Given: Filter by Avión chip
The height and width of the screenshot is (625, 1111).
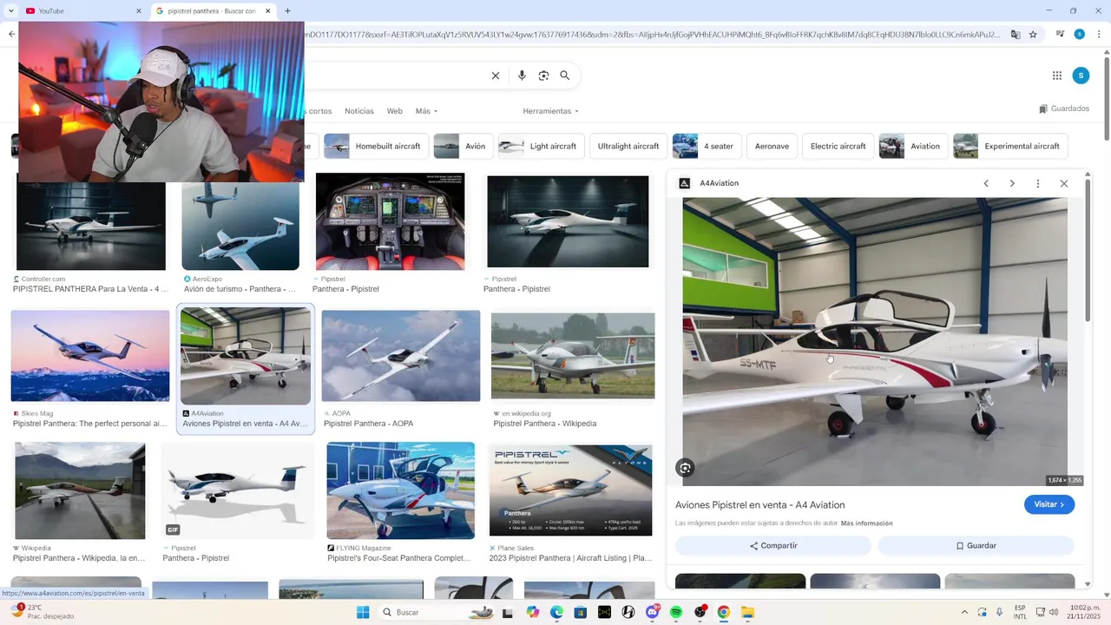Looking at the screenshot, I should coord(462,146).
